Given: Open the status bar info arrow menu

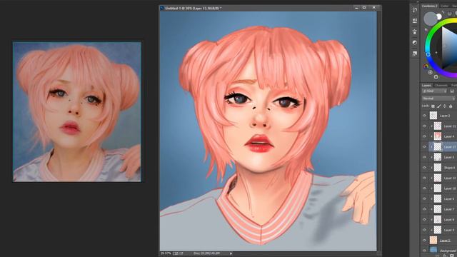Looking at the screenshot, I should (x=231, y=253).
